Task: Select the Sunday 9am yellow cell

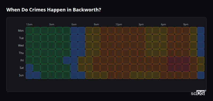Action: tap(96, 75)
